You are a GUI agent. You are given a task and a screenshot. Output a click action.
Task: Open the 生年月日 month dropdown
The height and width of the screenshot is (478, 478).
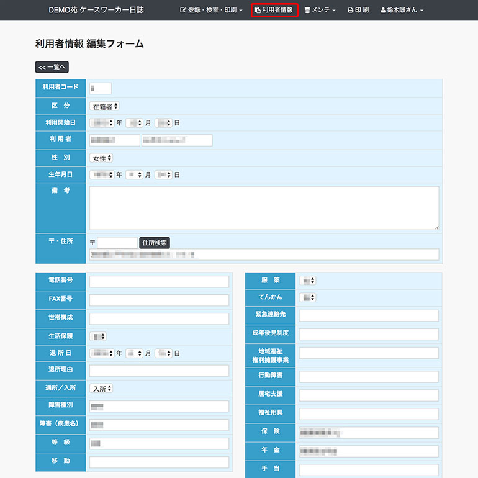[135, 174]
